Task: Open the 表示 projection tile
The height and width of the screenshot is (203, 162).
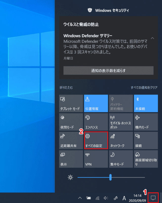Action: coord(71,159)
